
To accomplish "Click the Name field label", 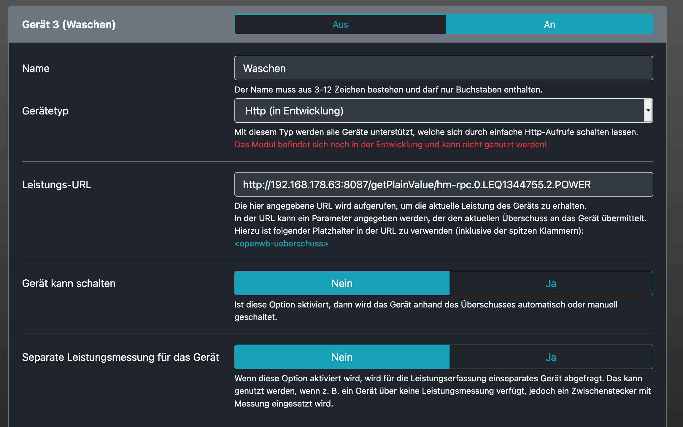I will point(36,68).
